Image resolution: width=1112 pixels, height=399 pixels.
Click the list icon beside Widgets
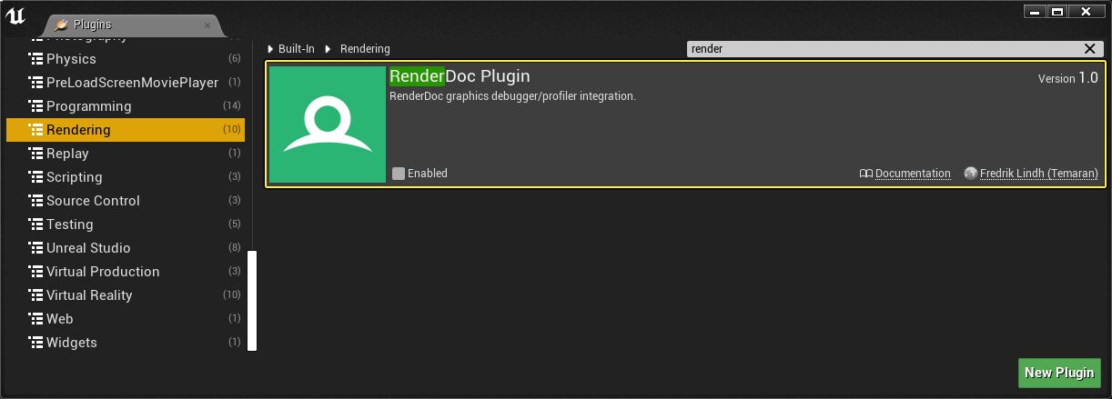click(36, 343)
